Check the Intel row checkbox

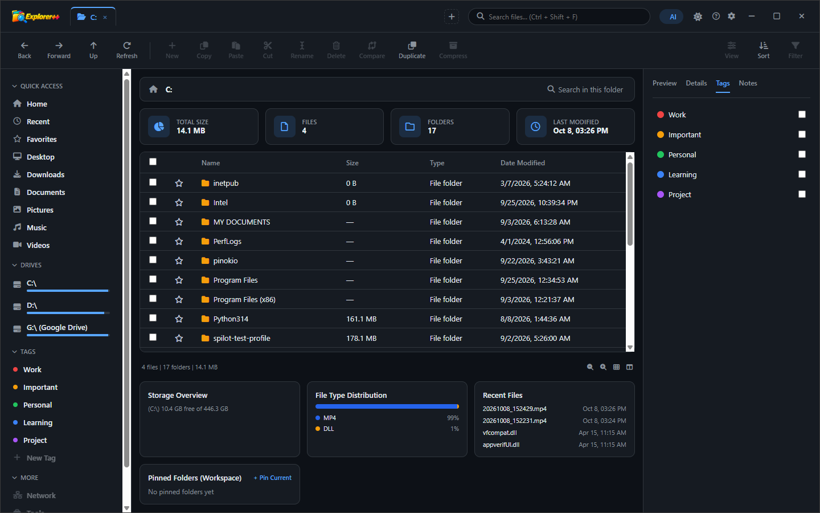click(x=153, y=202)
